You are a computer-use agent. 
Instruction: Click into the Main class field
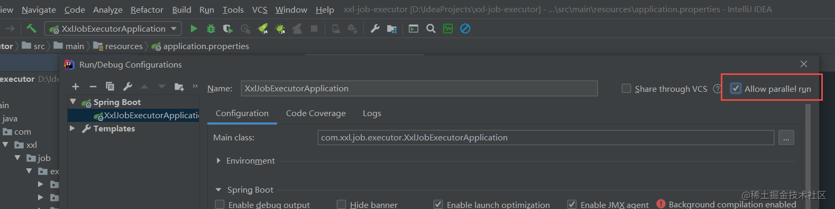click(x=546, y=138)
